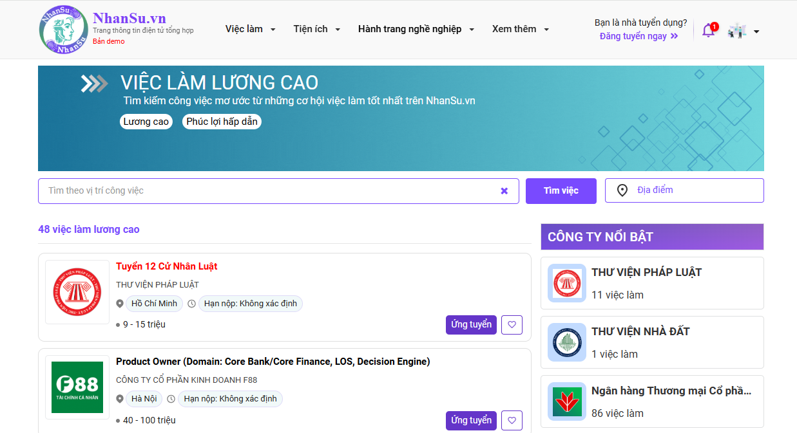
Task: Open the Ngân hàng Thương mại Cổ phần company
Action: click(671, 391)
